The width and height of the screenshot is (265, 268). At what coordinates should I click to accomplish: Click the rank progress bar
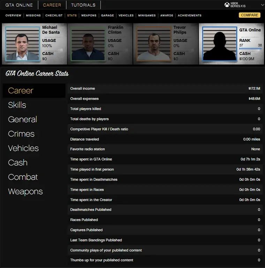pos(250,49)
